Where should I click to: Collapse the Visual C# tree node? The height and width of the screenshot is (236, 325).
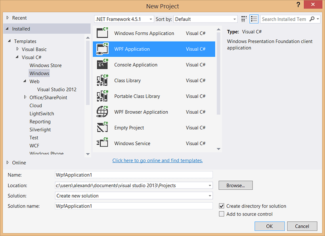tap(17, 57)
